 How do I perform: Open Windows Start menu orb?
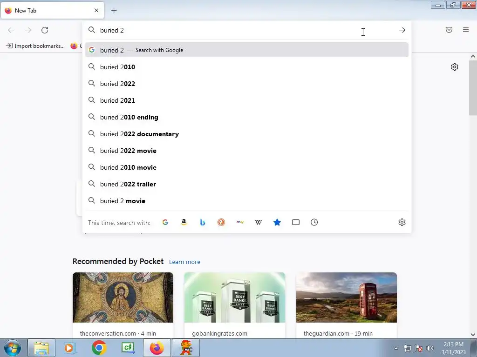pyautogui.click(x=13, y=348)
